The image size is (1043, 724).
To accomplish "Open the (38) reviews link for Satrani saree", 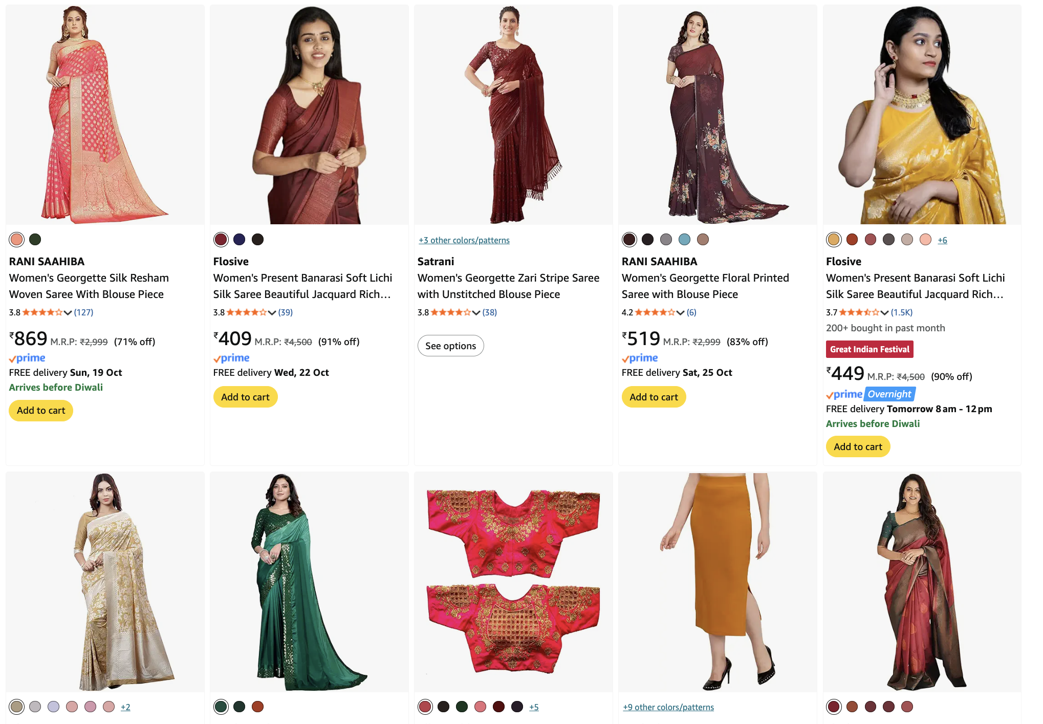I will (x=489, y=312).
